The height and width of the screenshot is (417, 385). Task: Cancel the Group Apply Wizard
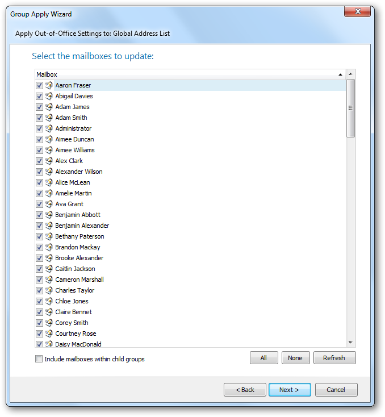click(336, 390)
